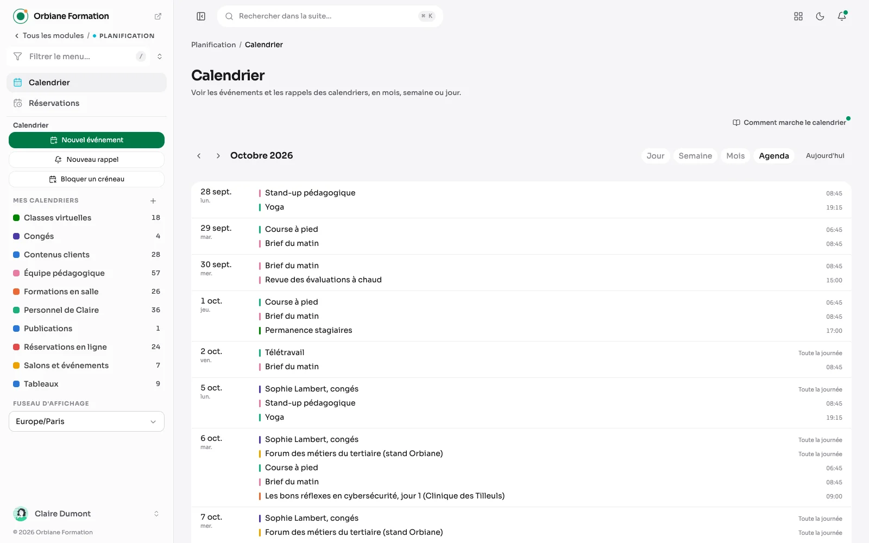Click Nouveau rappel button
Screen dimensions: 869x543
coord(86,160)
